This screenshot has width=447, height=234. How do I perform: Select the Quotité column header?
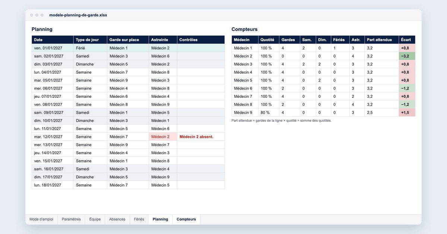click(269, 40)
